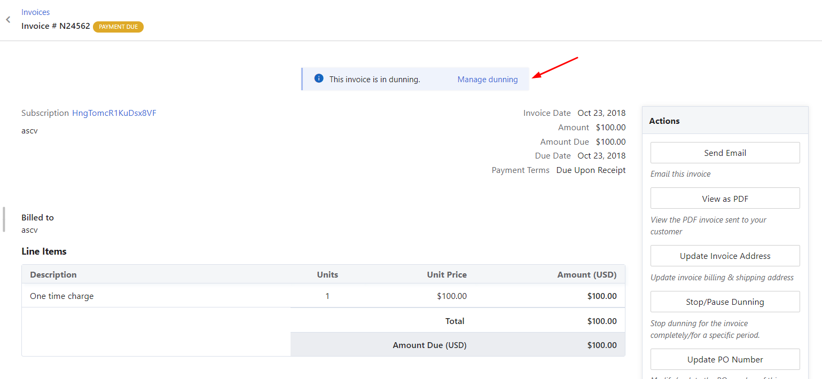Viewport: 822px width, 379px height.
Task: Click the Amount (USD) column header
Action: [x=586, y=275]
